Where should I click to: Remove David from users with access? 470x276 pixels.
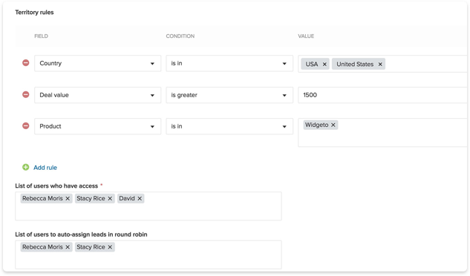pos(140,198)
